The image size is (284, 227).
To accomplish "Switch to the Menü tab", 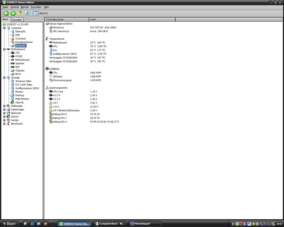I will [6, 19].
